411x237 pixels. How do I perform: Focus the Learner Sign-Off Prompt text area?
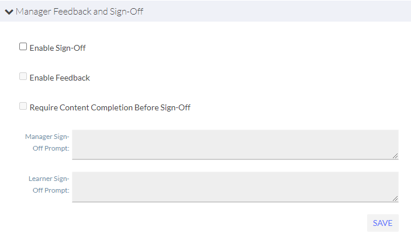[x=234, y=186]
